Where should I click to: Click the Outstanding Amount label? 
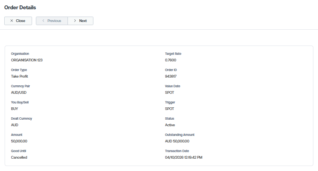[180, 135]
